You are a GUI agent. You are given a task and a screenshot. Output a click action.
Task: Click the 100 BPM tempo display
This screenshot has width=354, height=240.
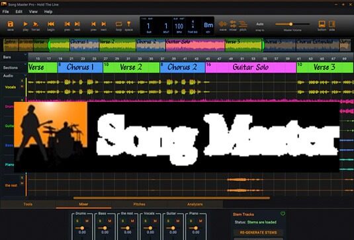tap(179, 26)
